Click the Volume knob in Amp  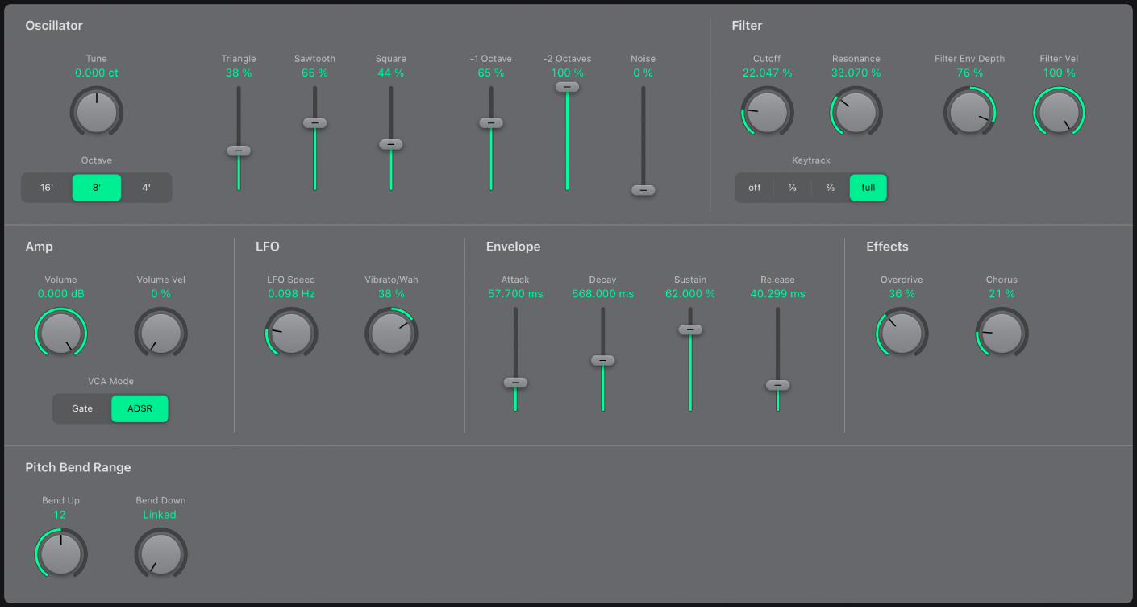tap(60, 333)
